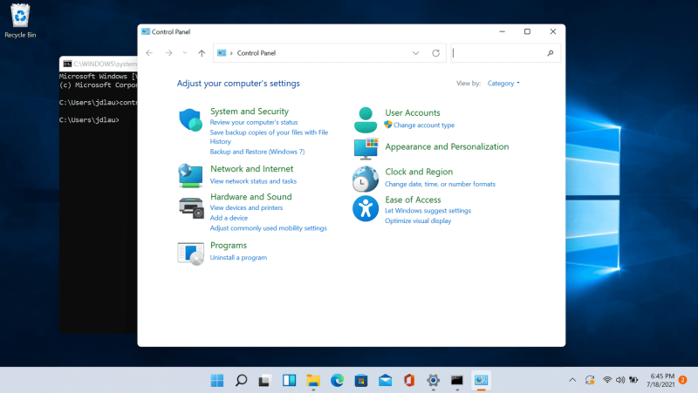Image resolution: width=698 pixels, height=393 pixels.
Task: Click the Ease of Access icon
Action: pos(365,209)
